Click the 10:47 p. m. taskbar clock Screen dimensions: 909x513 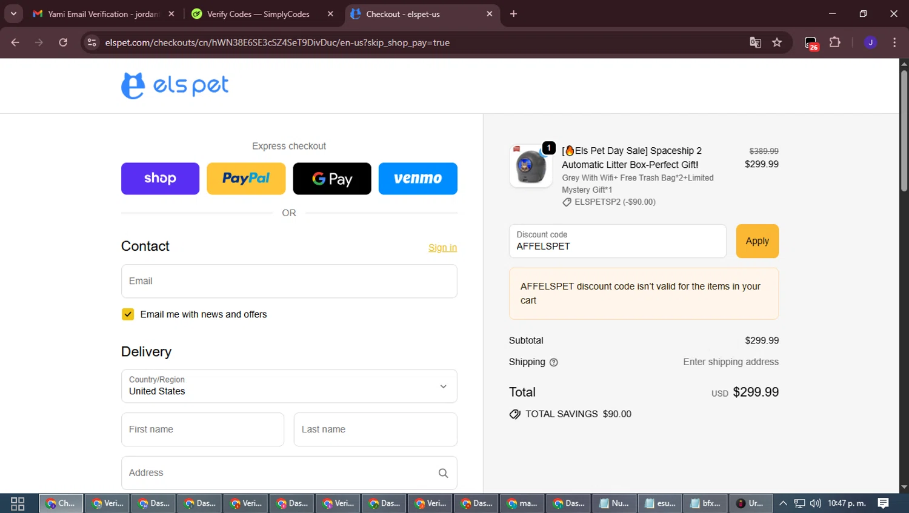(x=847, y=503)
